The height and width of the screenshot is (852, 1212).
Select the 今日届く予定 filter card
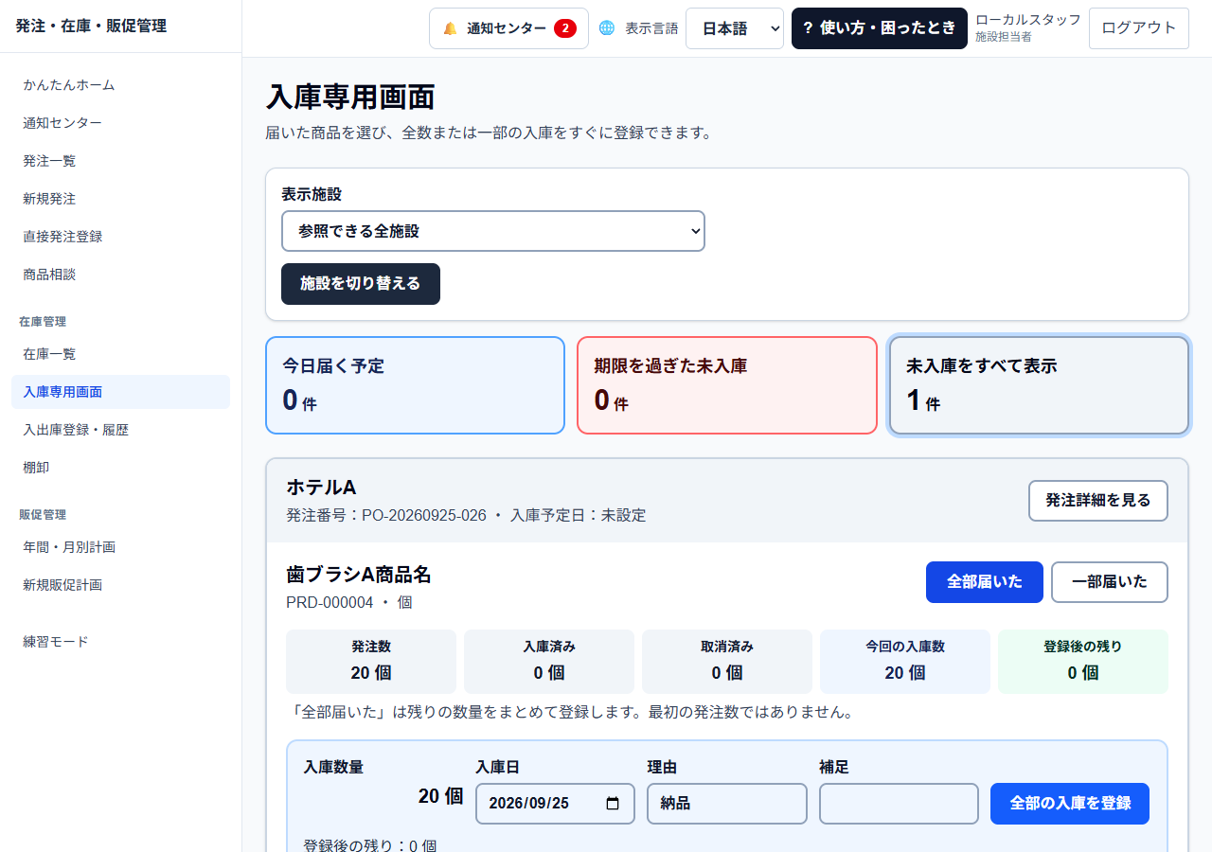[416, 385]
